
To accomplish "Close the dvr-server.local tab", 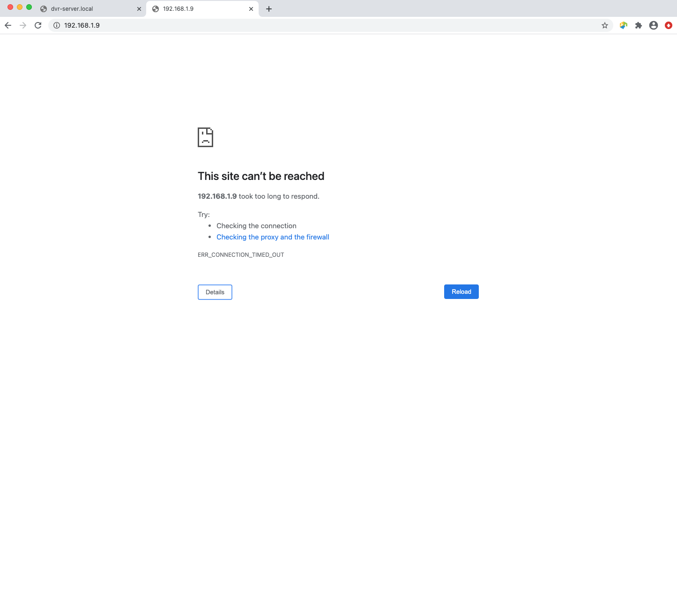I will pyautogui.click(x=139, y=9).
